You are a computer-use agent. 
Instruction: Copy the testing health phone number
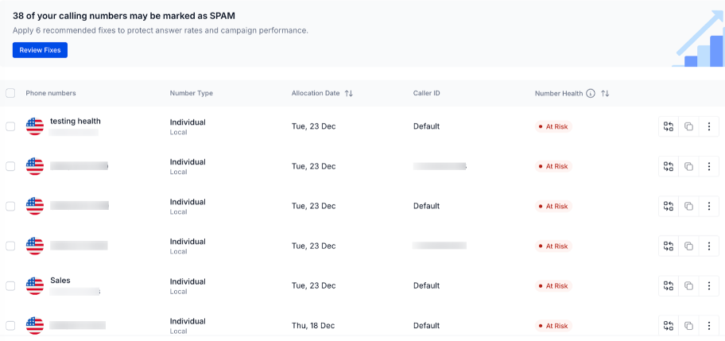click(688, 126)
